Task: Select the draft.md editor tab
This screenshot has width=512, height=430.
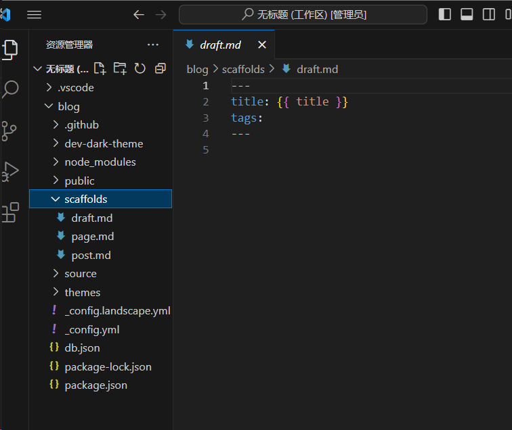Action: click(x=220, y=45)
